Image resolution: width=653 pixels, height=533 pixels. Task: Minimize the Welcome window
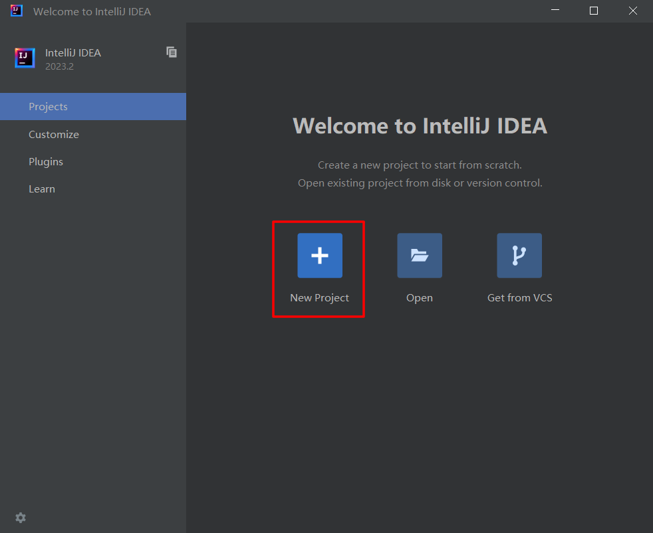555,11
